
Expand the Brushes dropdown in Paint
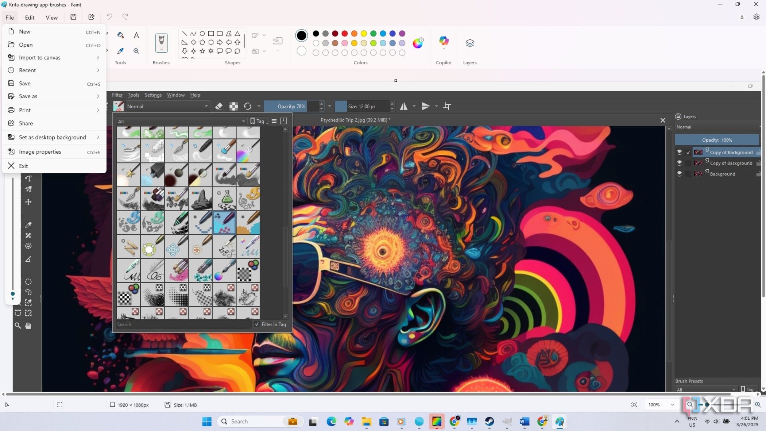click(x=161, y=50)
